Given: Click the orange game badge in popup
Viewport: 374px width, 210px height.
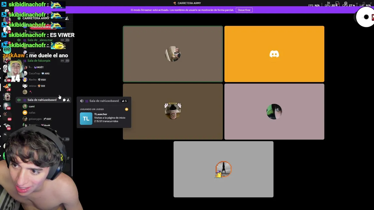Looking at the screenshot, I should point(127,109).
